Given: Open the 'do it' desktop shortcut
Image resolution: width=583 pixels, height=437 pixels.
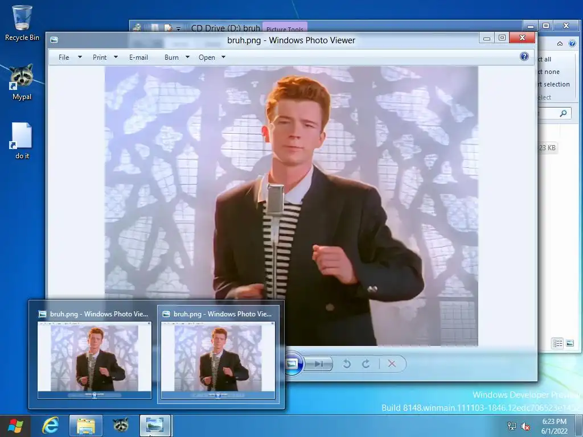Looking at the screenshot, I should click(x=22, y=141).
